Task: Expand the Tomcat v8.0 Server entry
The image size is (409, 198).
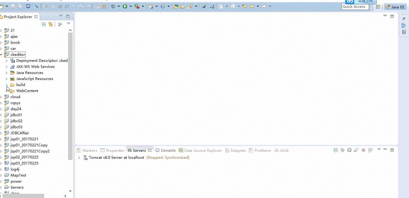Action: (x=79, y=158)
